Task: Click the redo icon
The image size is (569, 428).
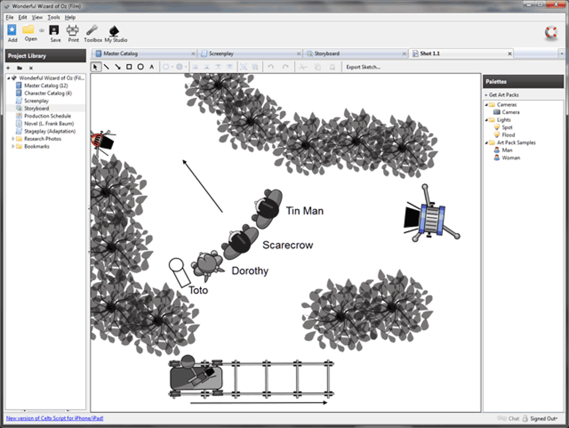Action: coord(286,67)
